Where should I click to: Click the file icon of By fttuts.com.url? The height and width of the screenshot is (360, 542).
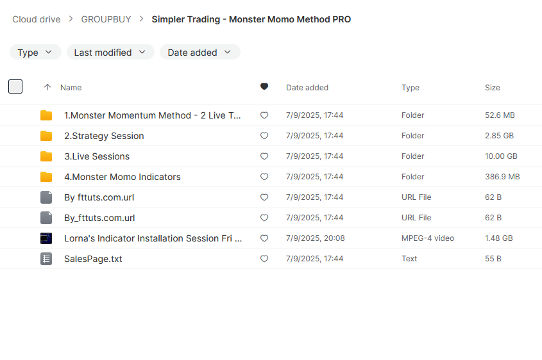[x=46, y=197]
